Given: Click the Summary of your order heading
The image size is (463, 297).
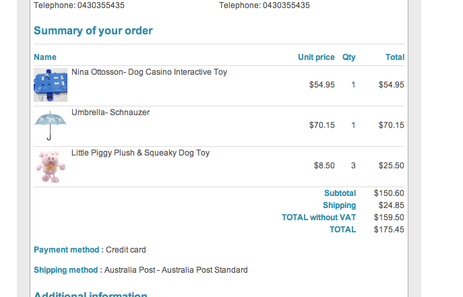Looking at the screenshot, I should point(93,31).
